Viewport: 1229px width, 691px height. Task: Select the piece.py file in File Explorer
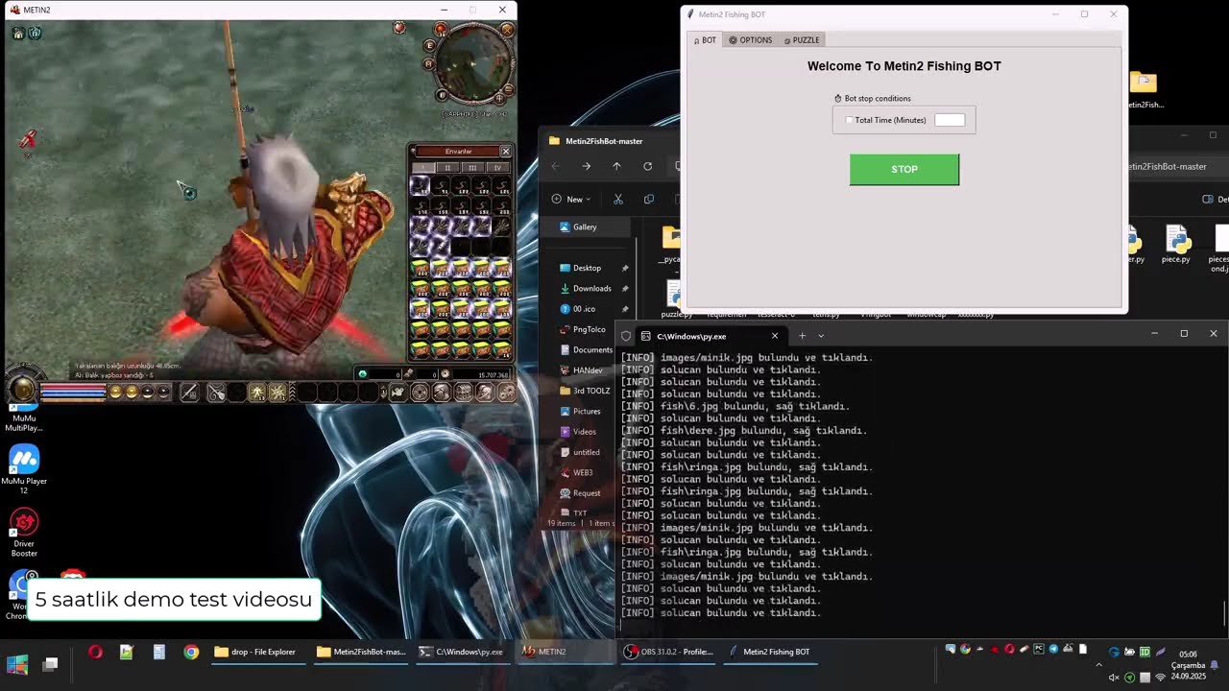click(1176, 244)
